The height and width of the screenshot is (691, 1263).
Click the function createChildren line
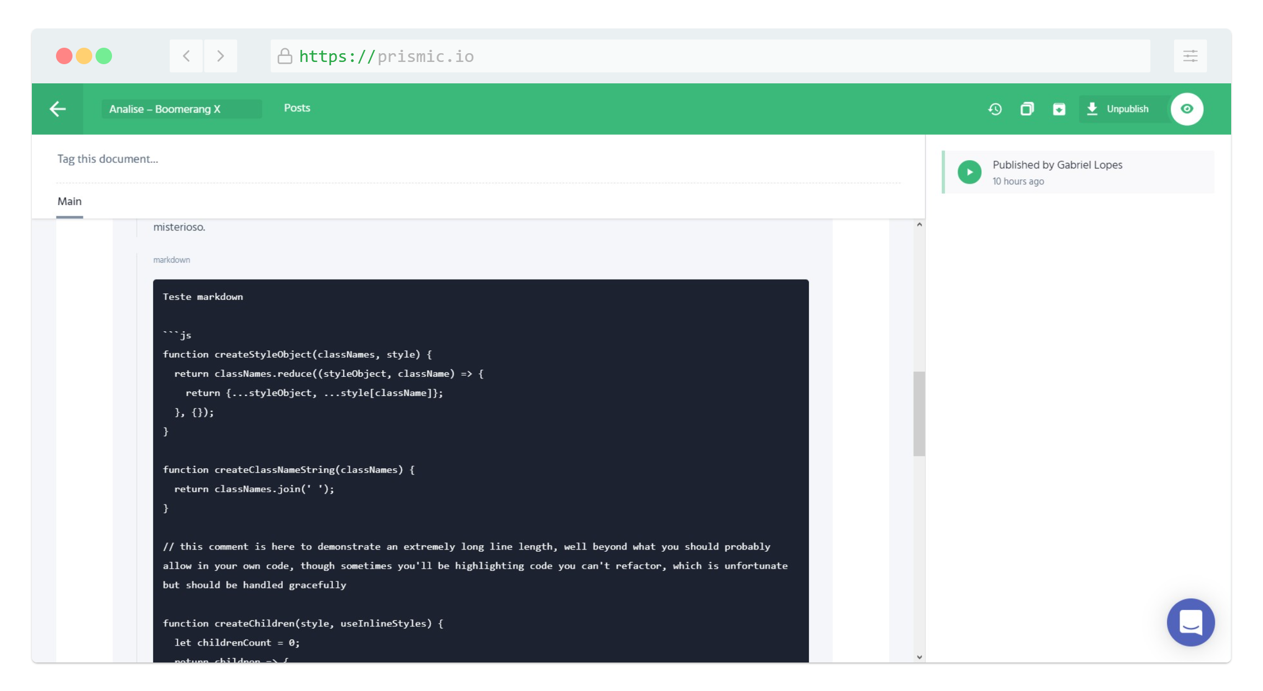(x=303, y=623)
